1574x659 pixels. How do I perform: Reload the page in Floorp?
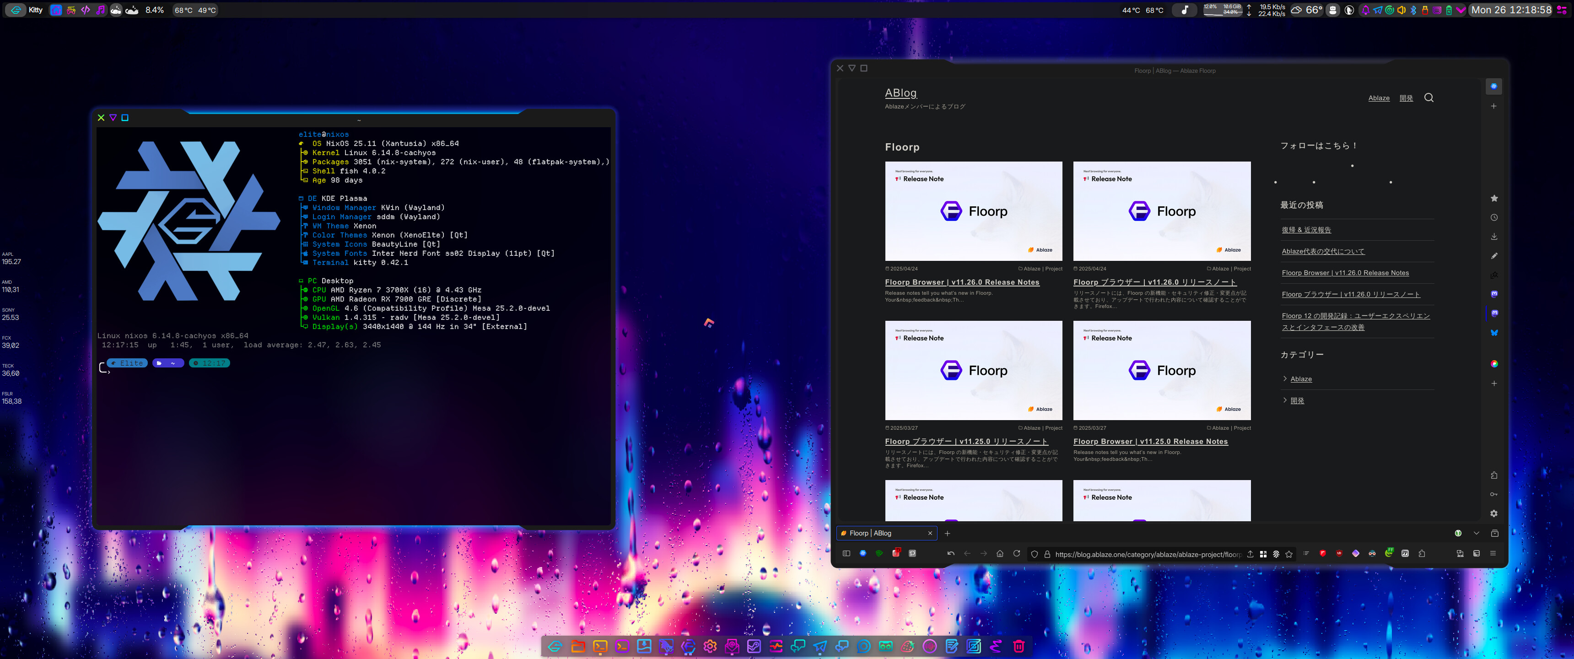point(1017,554)
